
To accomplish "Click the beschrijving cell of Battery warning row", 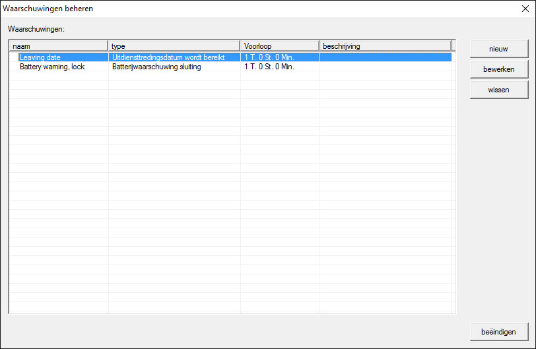I will pyautogui.click(x=385, y=67).
